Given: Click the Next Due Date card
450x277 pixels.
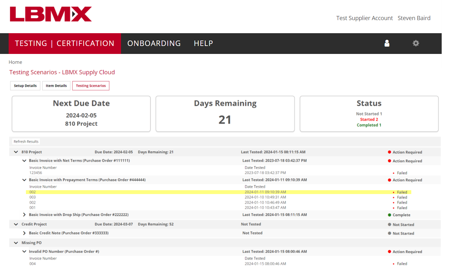Looking at the screenshot, I should point(81,114).
